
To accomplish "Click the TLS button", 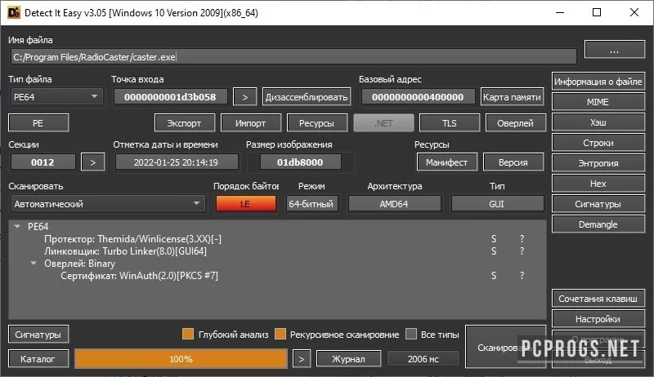I will [449, 123].
